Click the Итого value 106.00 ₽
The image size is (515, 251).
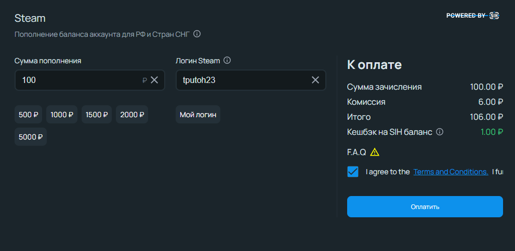pos(487,117)
